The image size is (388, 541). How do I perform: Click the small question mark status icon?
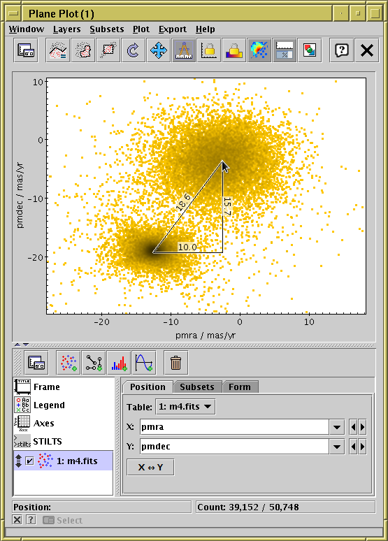[x=31, y=519]
